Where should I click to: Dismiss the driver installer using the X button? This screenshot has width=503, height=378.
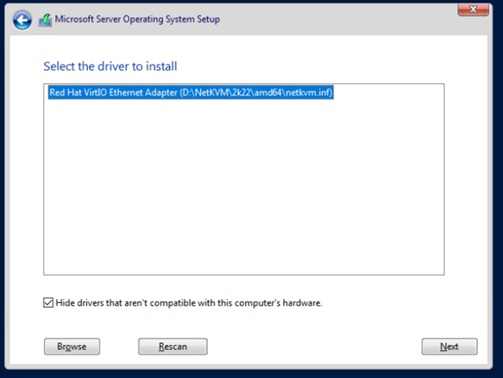pos(473,10)
